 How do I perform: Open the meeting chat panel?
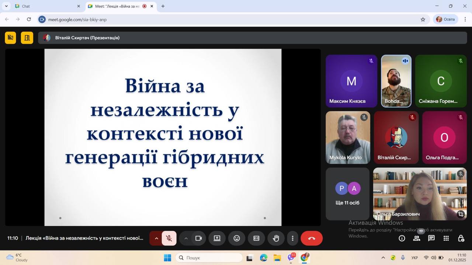pos(431,238)
